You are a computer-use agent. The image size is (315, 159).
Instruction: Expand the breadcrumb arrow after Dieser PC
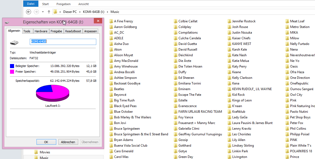(x=80, y=12)
